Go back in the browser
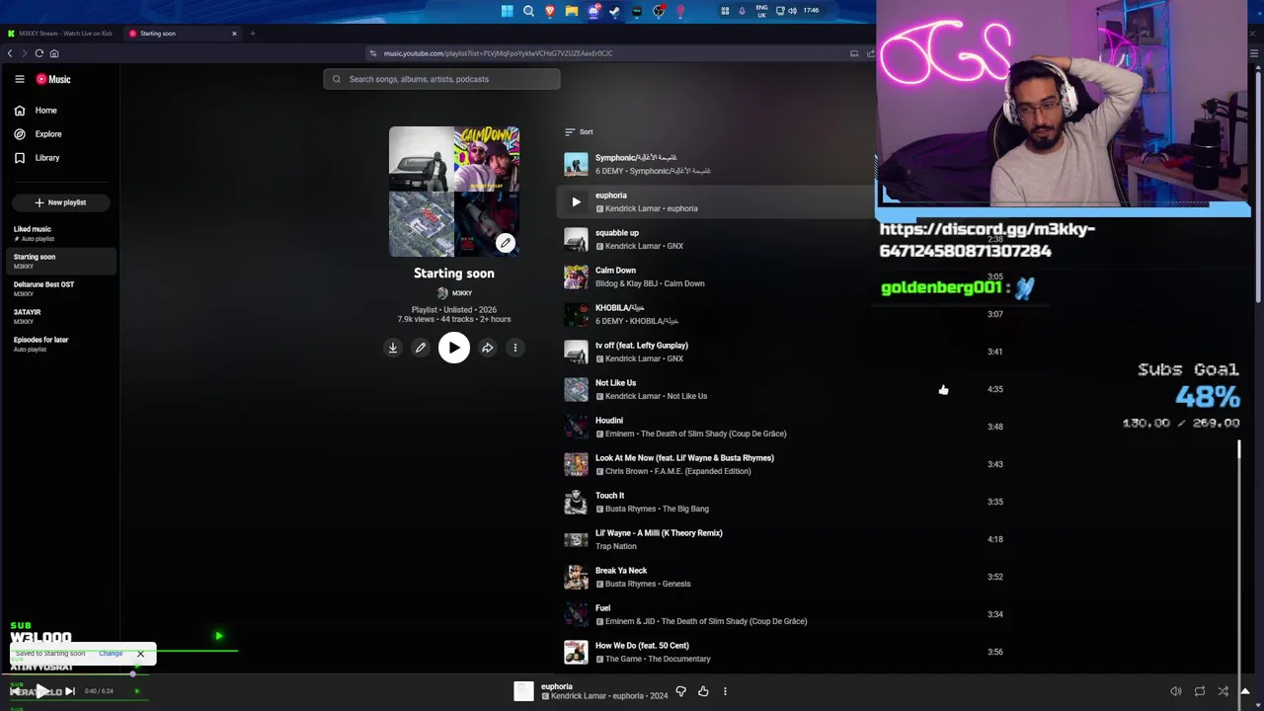 coord(10,53)
